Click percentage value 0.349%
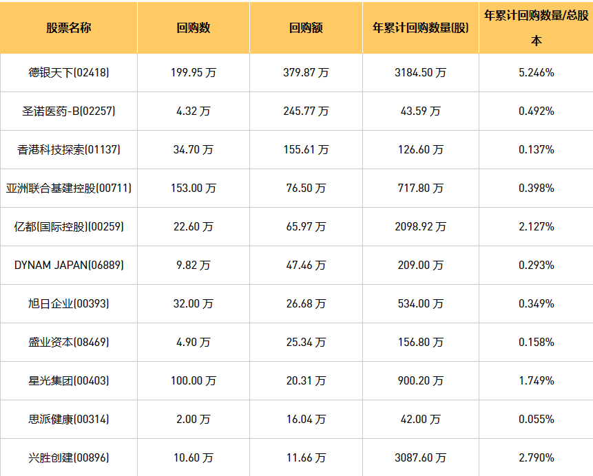Screen dimensions: 593x476 (537, 304)
